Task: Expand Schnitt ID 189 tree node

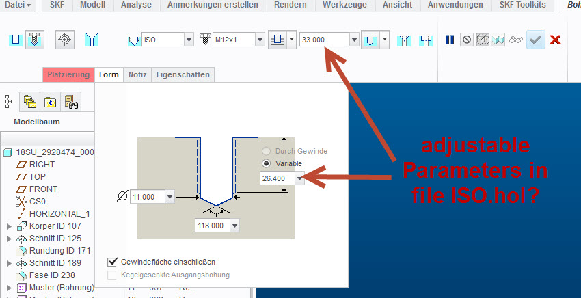Action: pos(10,262)
